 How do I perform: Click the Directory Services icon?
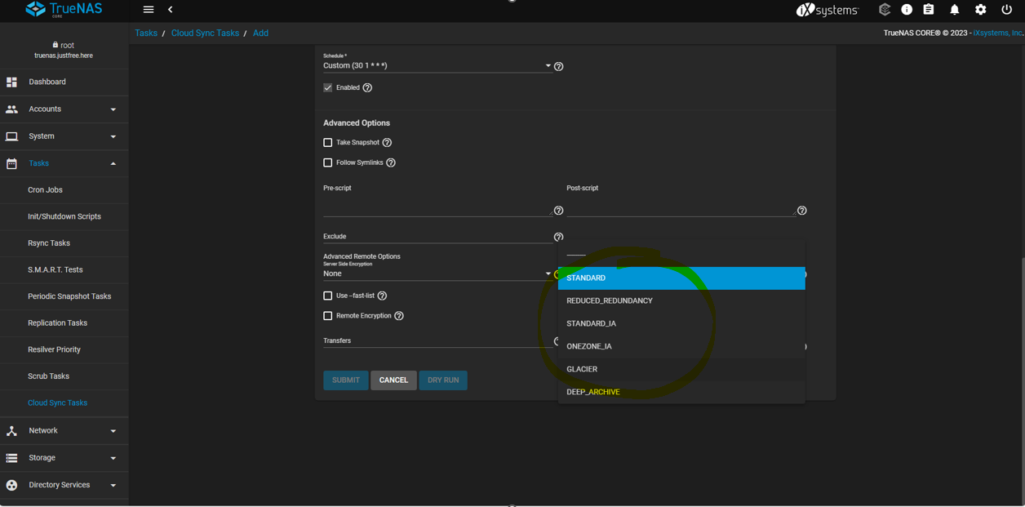(x=11, y=485)
